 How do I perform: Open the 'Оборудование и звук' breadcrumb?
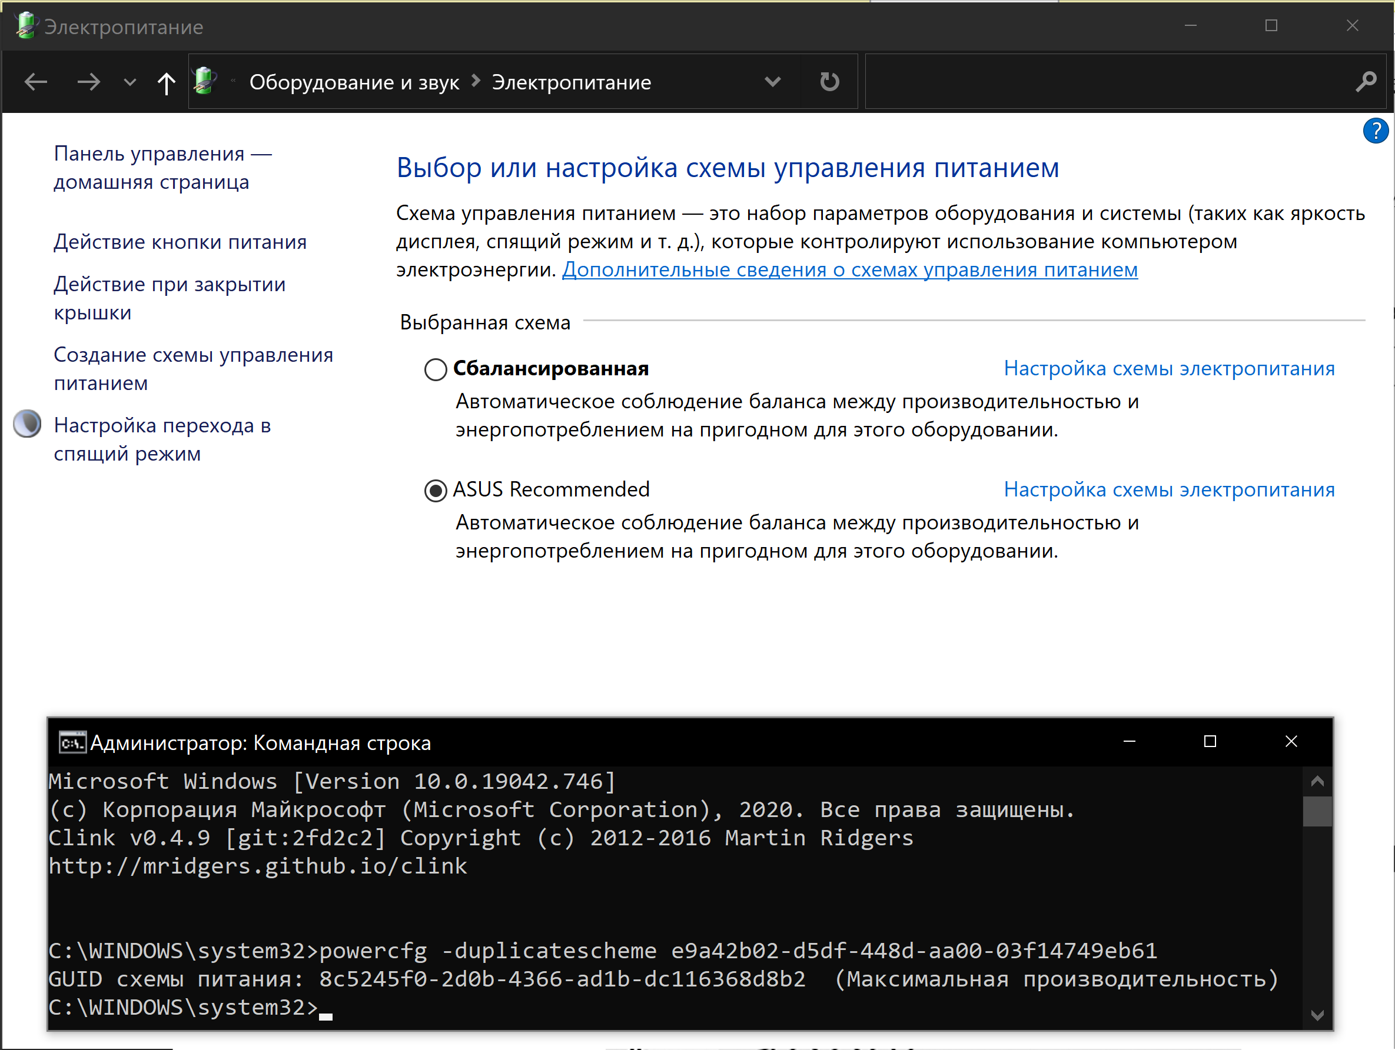tap(354, 82)
